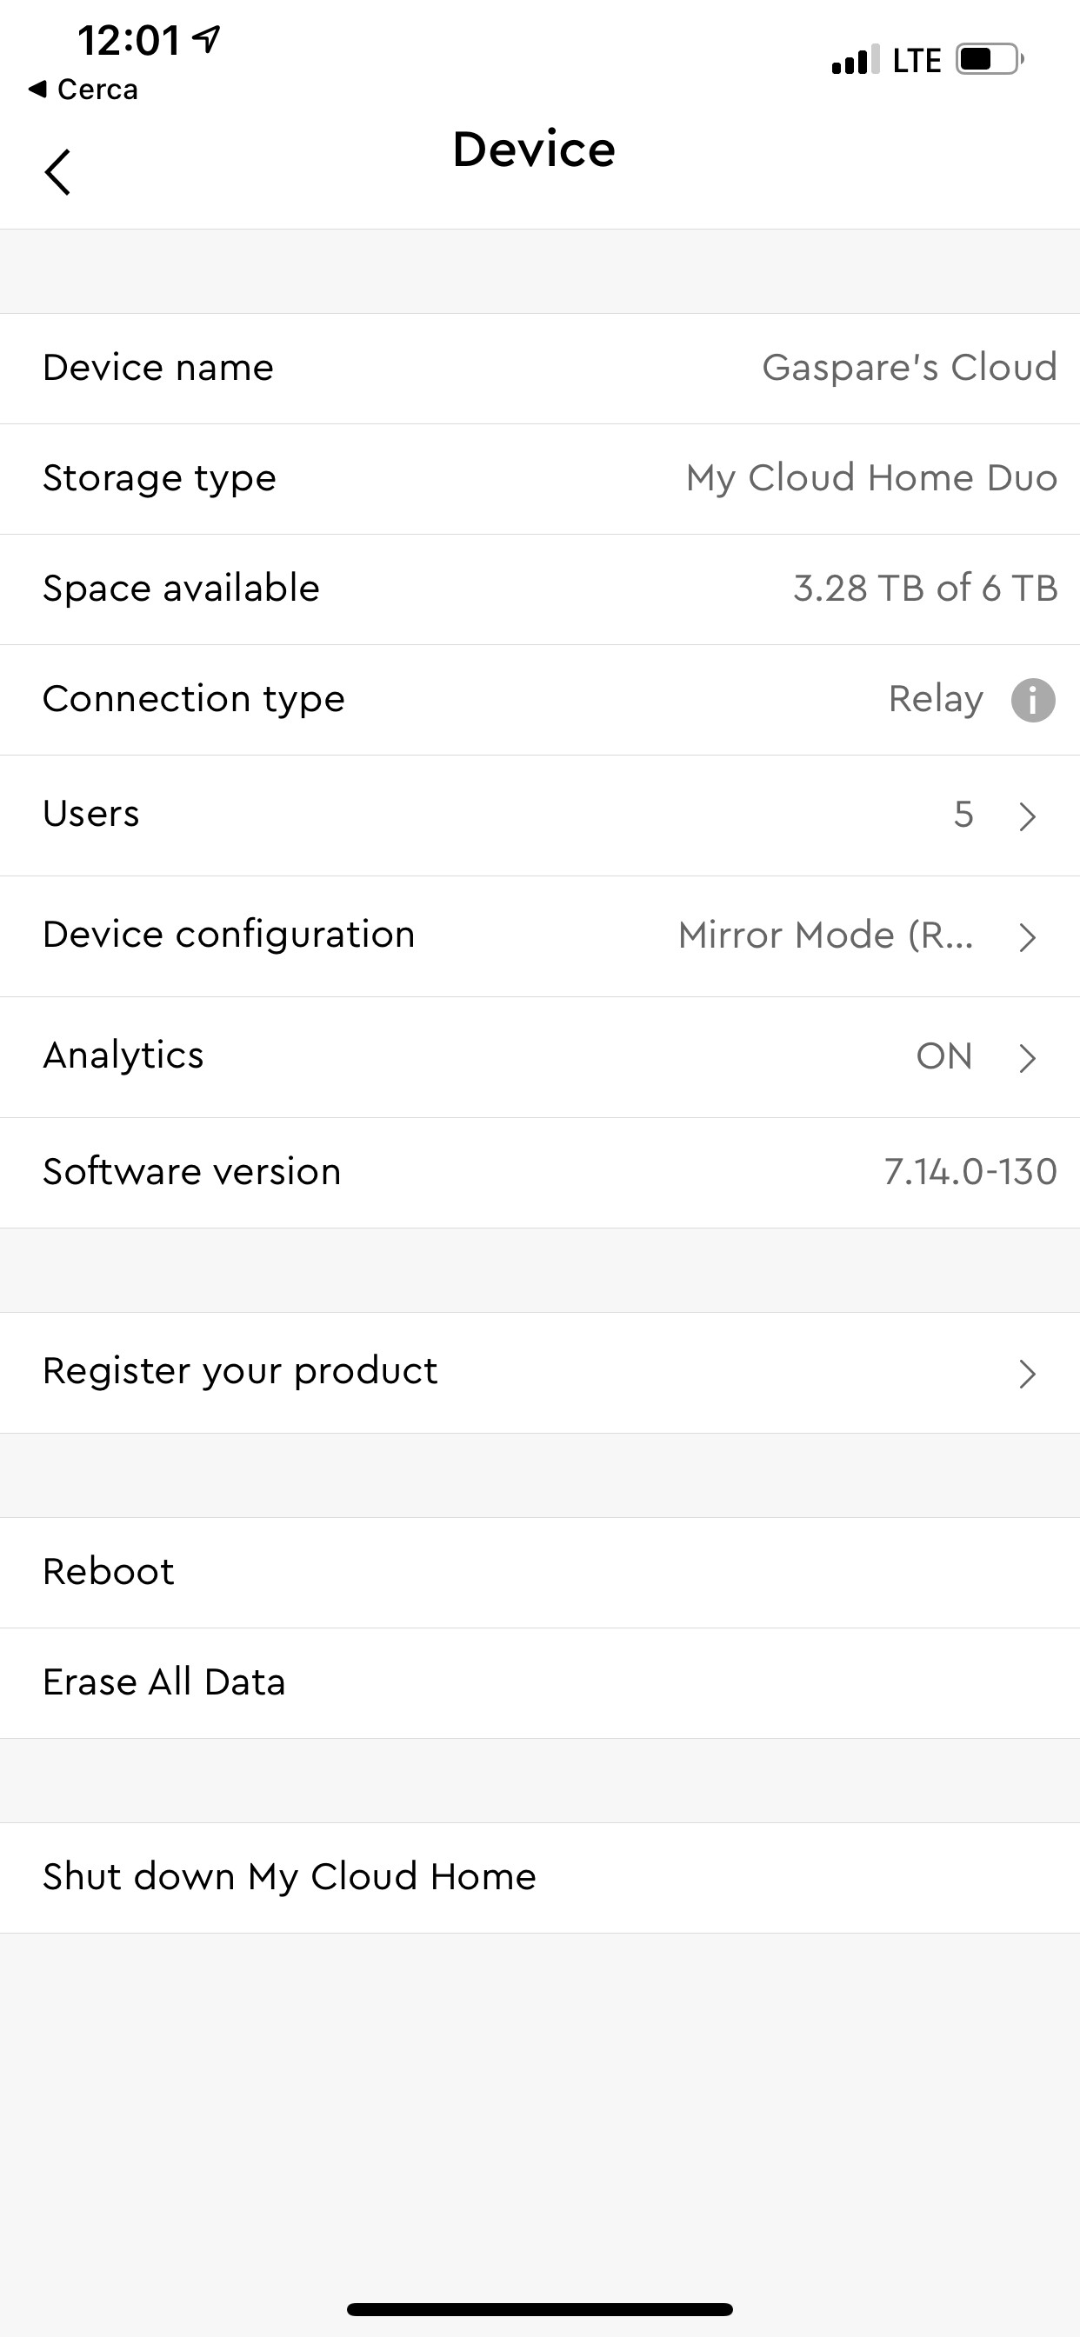The width and height of the screenshot is (1080, 2337).
Task: Expand Device configuration chevron
Action: [x=1027, y=936]
